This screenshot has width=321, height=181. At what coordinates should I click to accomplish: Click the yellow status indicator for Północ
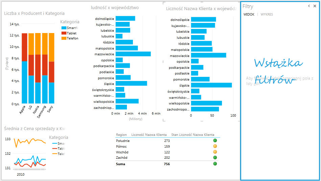pyautogui.click(x=215, y=146)
